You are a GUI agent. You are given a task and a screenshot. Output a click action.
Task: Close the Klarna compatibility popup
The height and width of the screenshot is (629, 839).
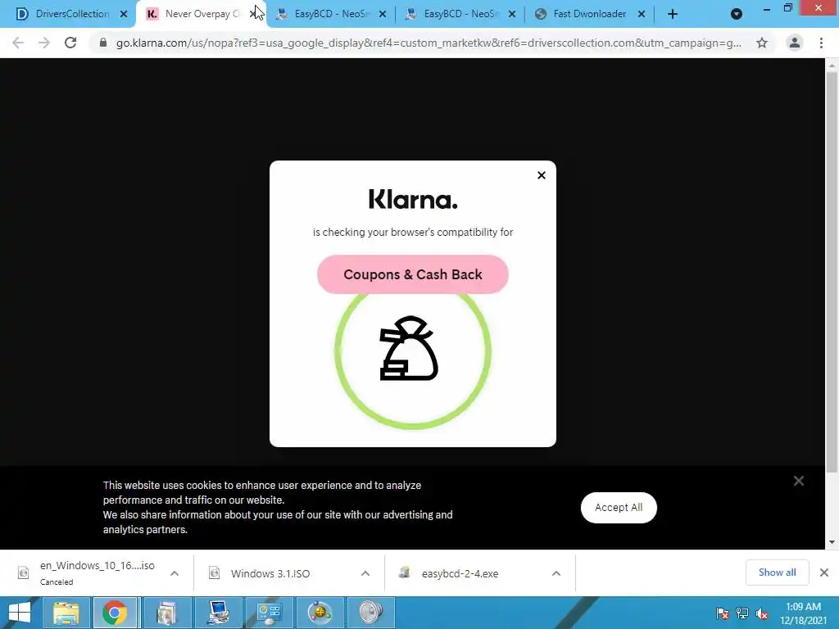[x=542, y=175]
